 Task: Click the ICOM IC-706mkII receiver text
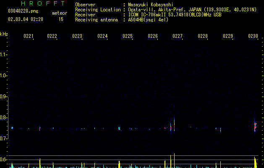[175, 15]
